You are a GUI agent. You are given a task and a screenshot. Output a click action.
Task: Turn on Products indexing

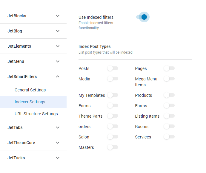click(x=169, y=95)
